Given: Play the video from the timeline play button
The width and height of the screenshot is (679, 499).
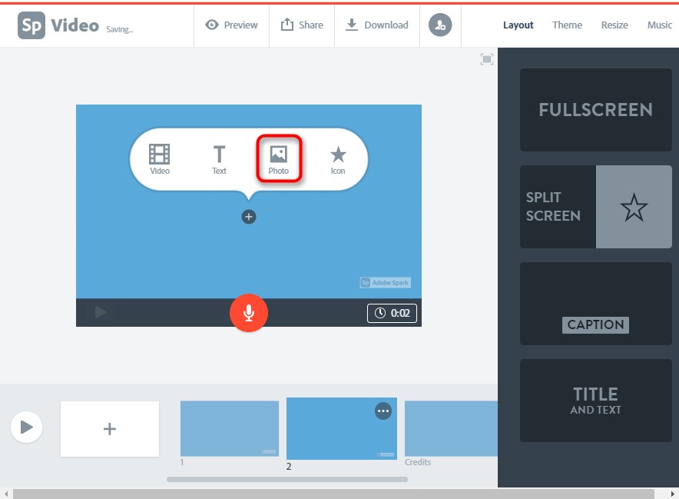Looking at the screenshot, I should (x=27, y=427).
